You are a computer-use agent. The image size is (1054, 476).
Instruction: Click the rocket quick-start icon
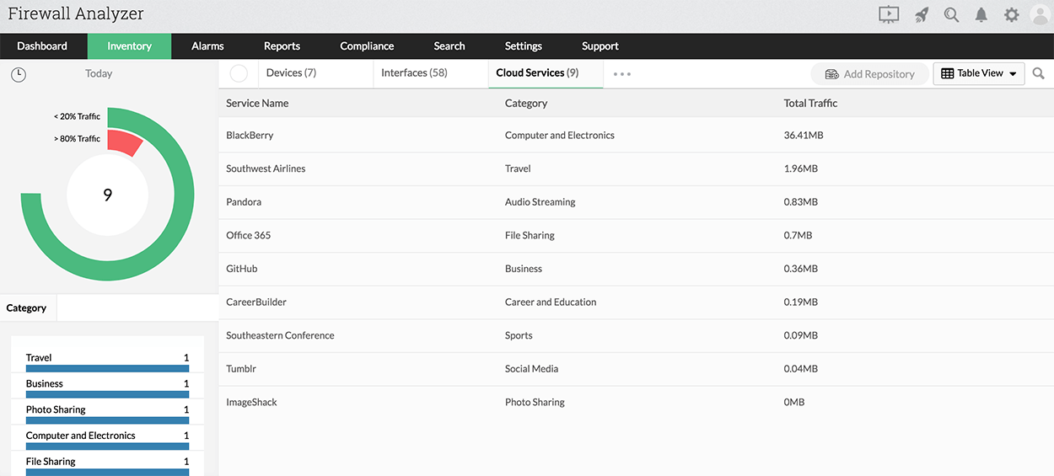click(922, 14)
